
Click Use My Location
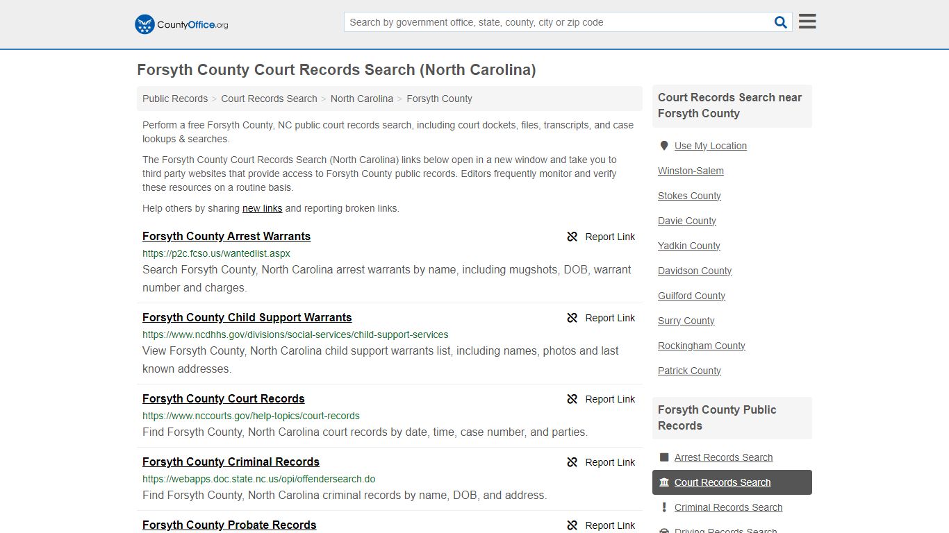pos(711,146)
